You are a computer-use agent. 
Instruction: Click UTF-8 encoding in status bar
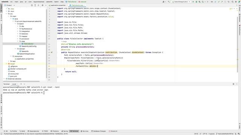coord(205,134)
